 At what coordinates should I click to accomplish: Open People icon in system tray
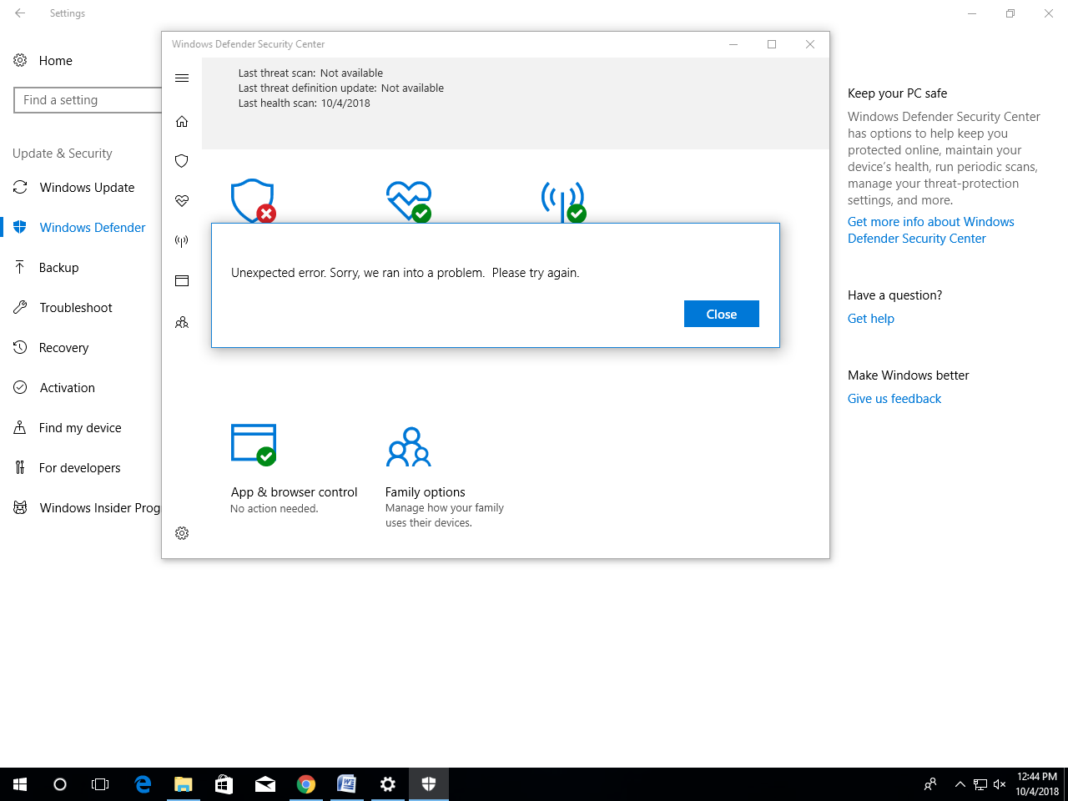930,784
